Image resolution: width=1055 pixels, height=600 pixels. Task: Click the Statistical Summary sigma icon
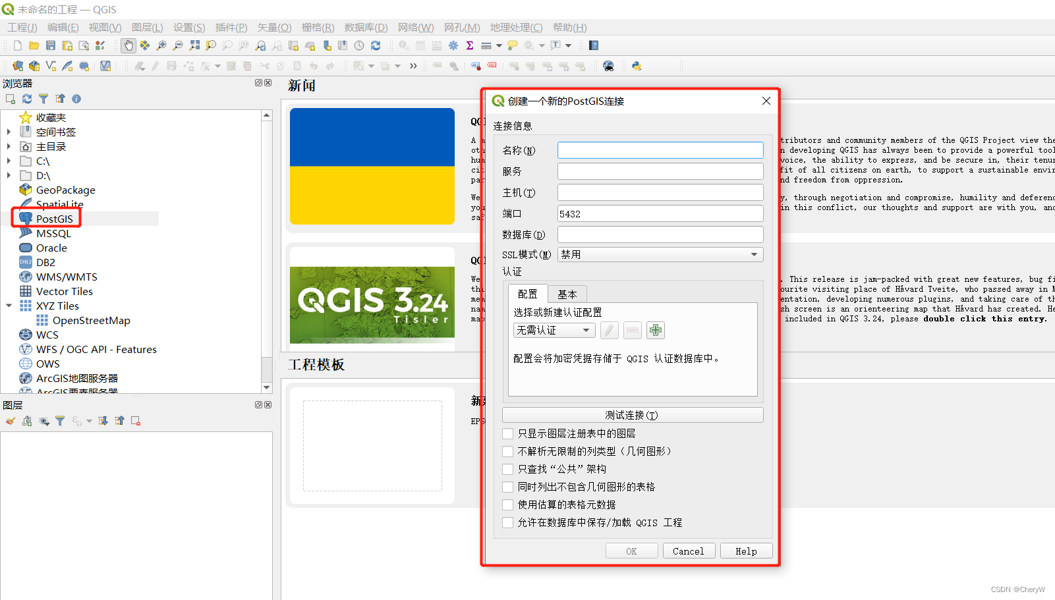[470, 45]
